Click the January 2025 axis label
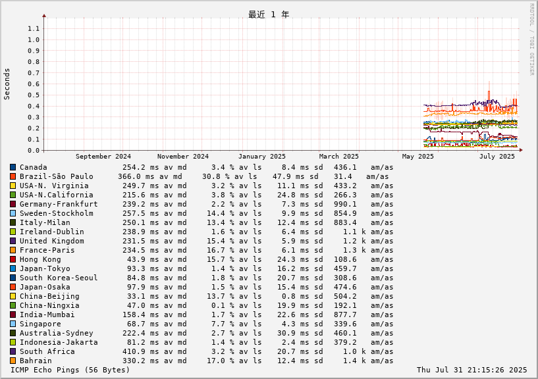538x379 pixels. [262, 157]
